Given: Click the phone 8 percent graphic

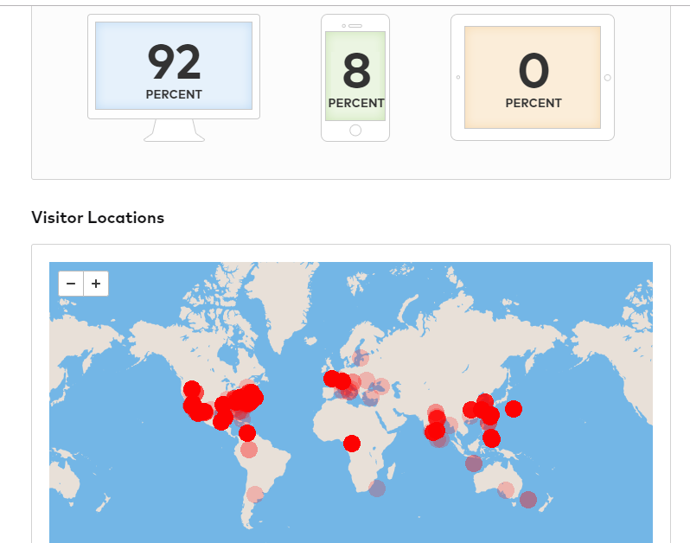Looking at the screenshot, I should tap(355, 78).
